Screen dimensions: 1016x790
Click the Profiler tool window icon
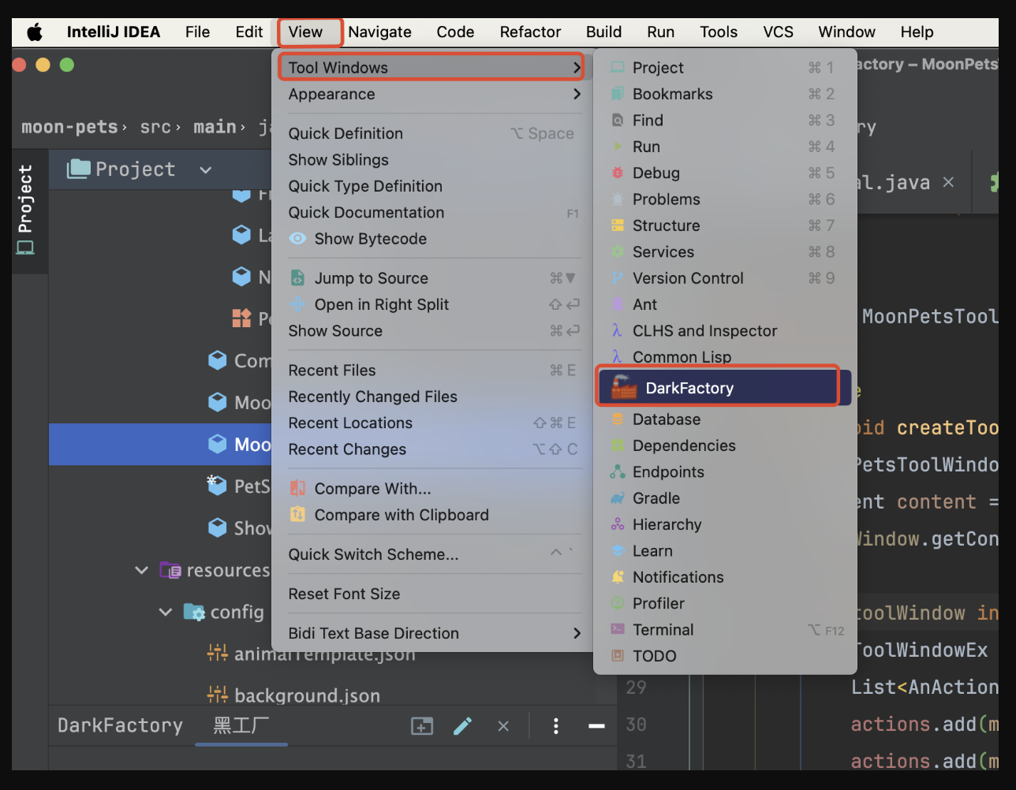[619, 603]
